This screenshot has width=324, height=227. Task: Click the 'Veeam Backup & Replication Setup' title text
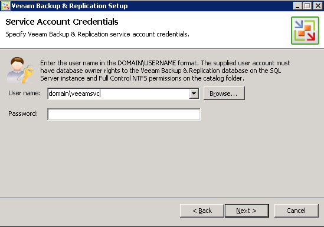(70, 6)
